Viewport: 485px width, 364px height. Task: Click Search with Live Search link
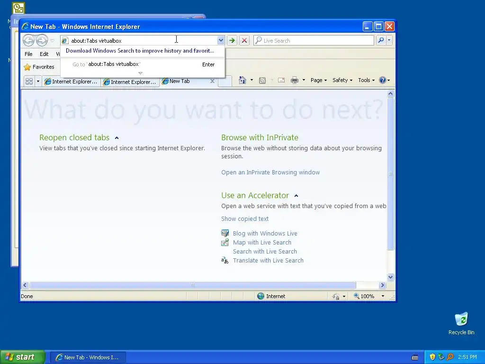pos(265,251)
